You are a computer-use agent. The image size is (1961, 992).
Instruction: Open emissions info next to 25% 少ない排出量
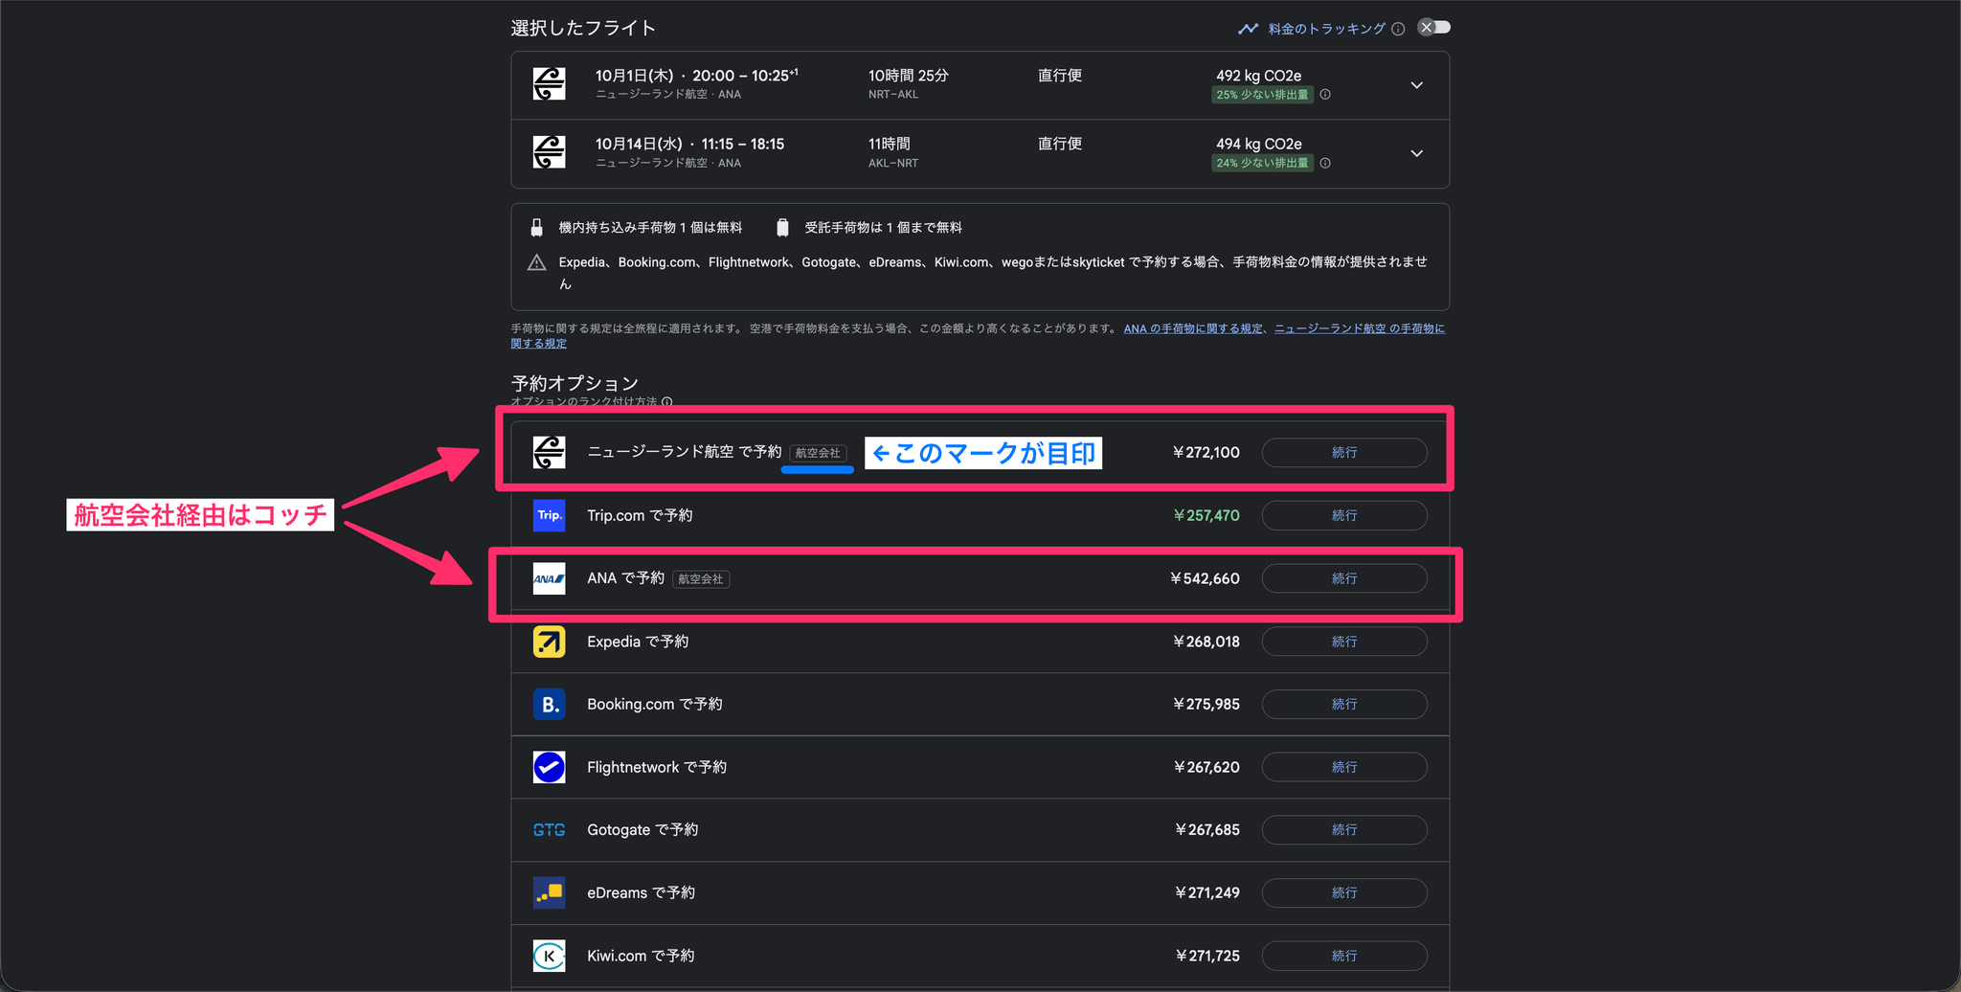(x=1325, y=95)
